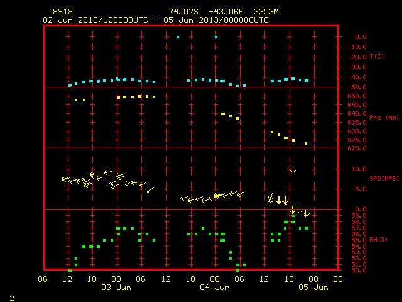
Task: Click the frame number 2 at bottom-left
Action: coord(12,298)
